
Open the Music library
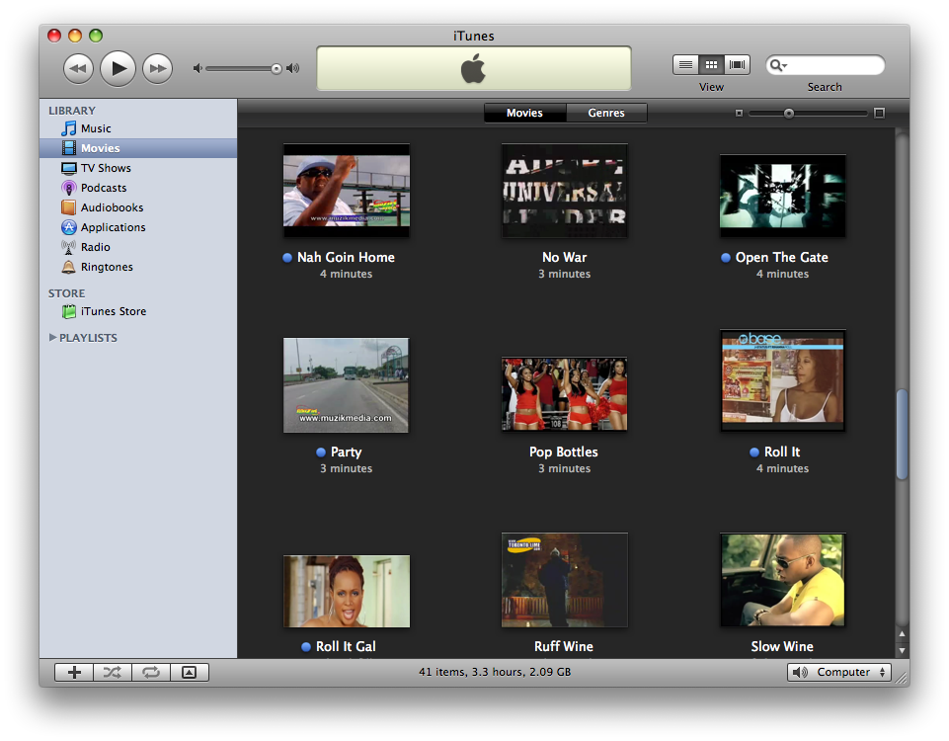[96, 128]
